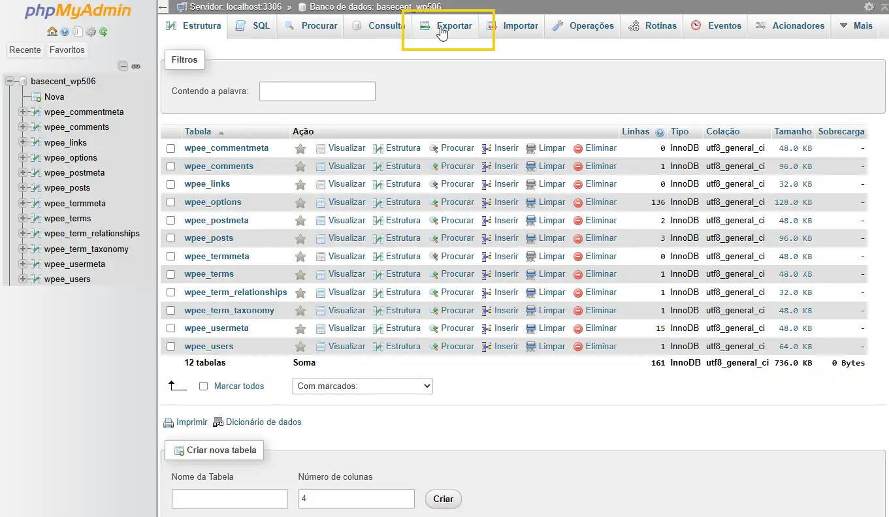Image resolution: width=889 pixels, height=517 pixels.
Task: Refresh the navigation panel icon
Action: pyautogui.click(x=103, y=31)
